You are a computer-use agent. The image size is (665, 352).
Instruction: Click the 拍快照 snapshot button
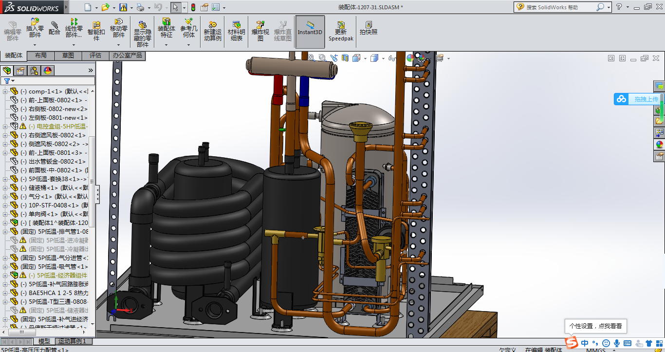[x=369, y=29]
